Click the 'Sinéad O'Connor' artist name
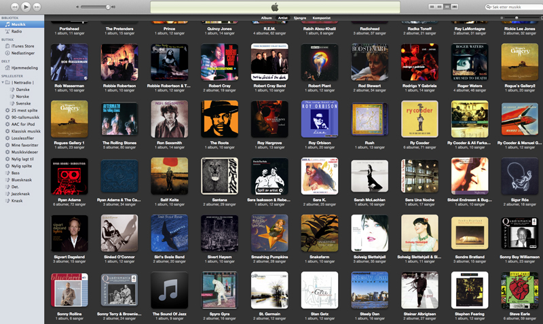 119,257
